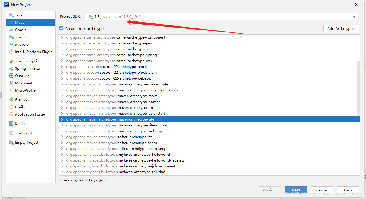Select softeu-archetype-seam-simple text
This screenshot has height=199, width=366.
(143, 149)
